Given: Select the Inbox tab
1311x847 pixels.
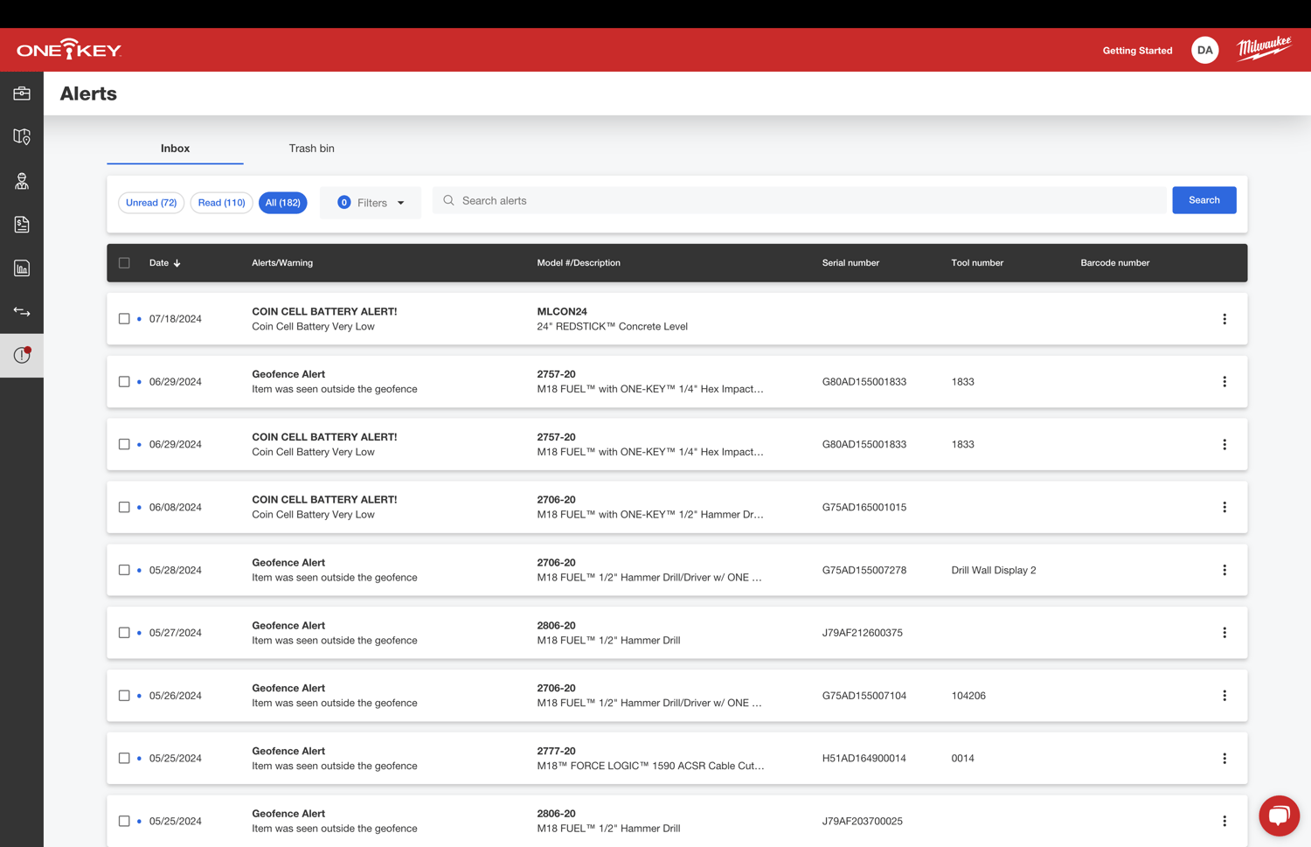Looking at the screenshot, I should [174, 149].
